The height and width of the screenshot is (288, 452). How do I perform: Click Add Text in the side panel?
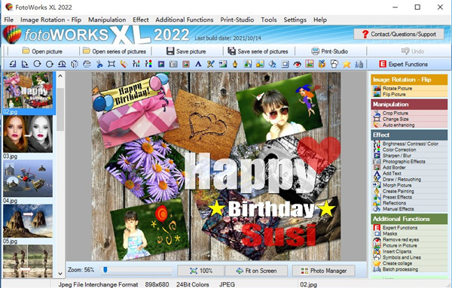point(392,173)
